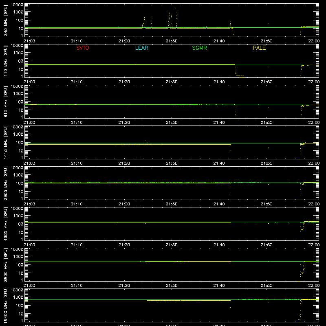Select the 610 MHz [SFU] axis title

5,102
